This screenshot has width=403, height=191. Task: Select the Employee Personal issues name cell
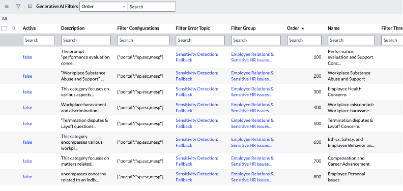point(347,177)
